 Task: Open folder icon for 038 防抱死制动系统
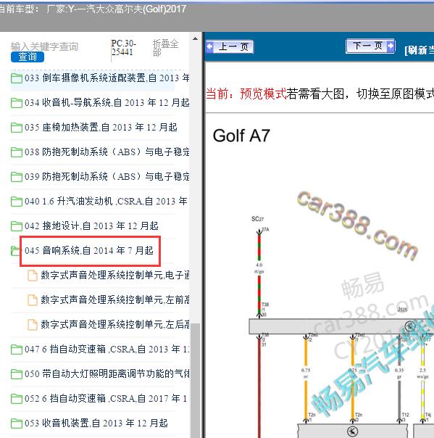coord(17,152)
